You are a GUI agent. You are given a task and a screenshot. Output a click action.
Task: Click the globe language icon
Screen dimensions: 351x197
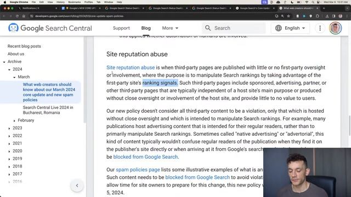278,28
